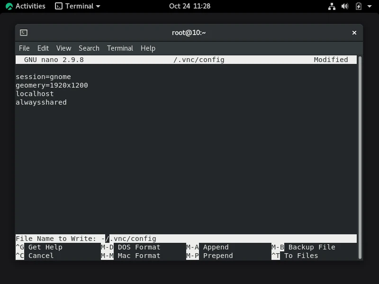Viewport: 379px width, 284px height.
Task: Click the volume icon in the top bar
Action: click(343, 6)
